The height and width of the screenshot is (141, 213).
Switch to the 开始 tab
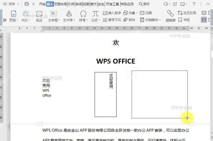(x=42, y=4)
